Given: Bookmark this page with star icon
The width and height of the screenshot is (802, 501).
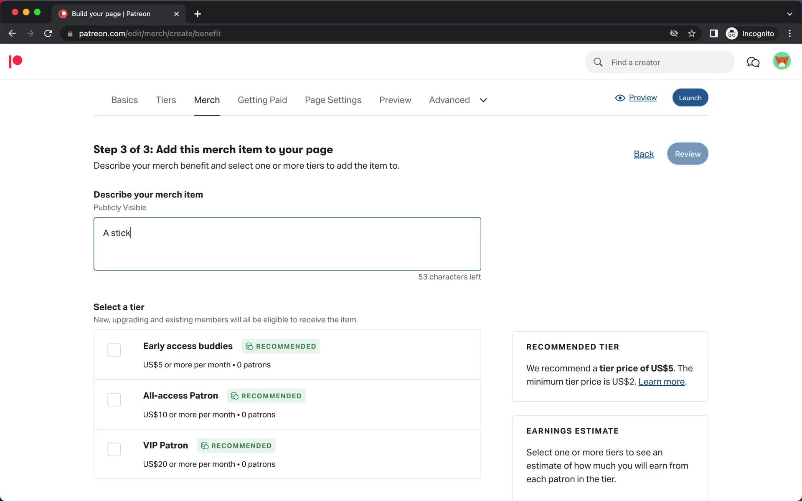Looking at the screenshot, I should [x=692, y=33].
